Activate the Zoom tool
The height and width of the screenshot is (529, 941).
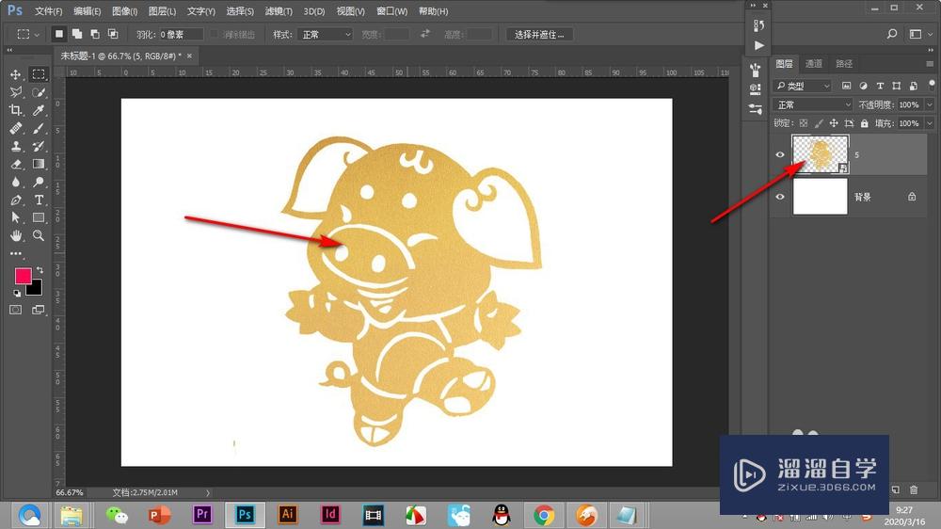[40, 235]
